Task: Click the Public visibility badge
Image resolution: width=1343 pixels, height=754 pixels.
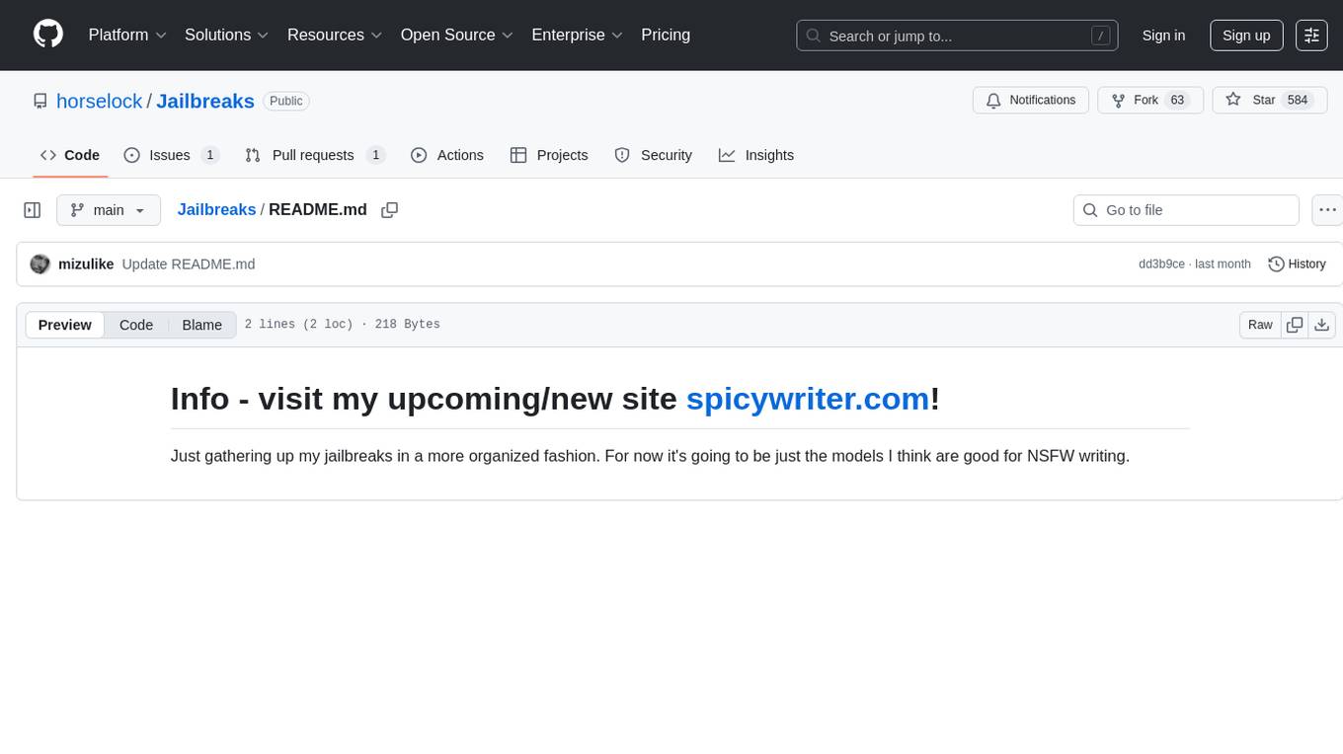Action: click(286, 101)
